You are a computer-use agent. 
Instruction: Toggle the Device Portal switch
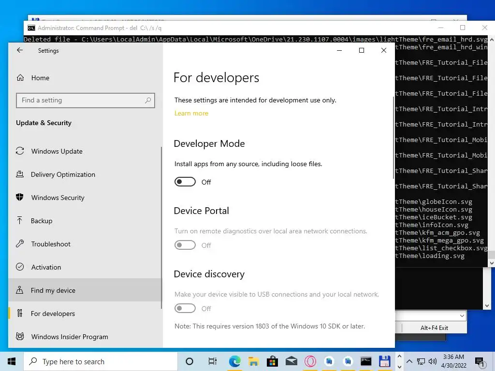click(185, 245)
